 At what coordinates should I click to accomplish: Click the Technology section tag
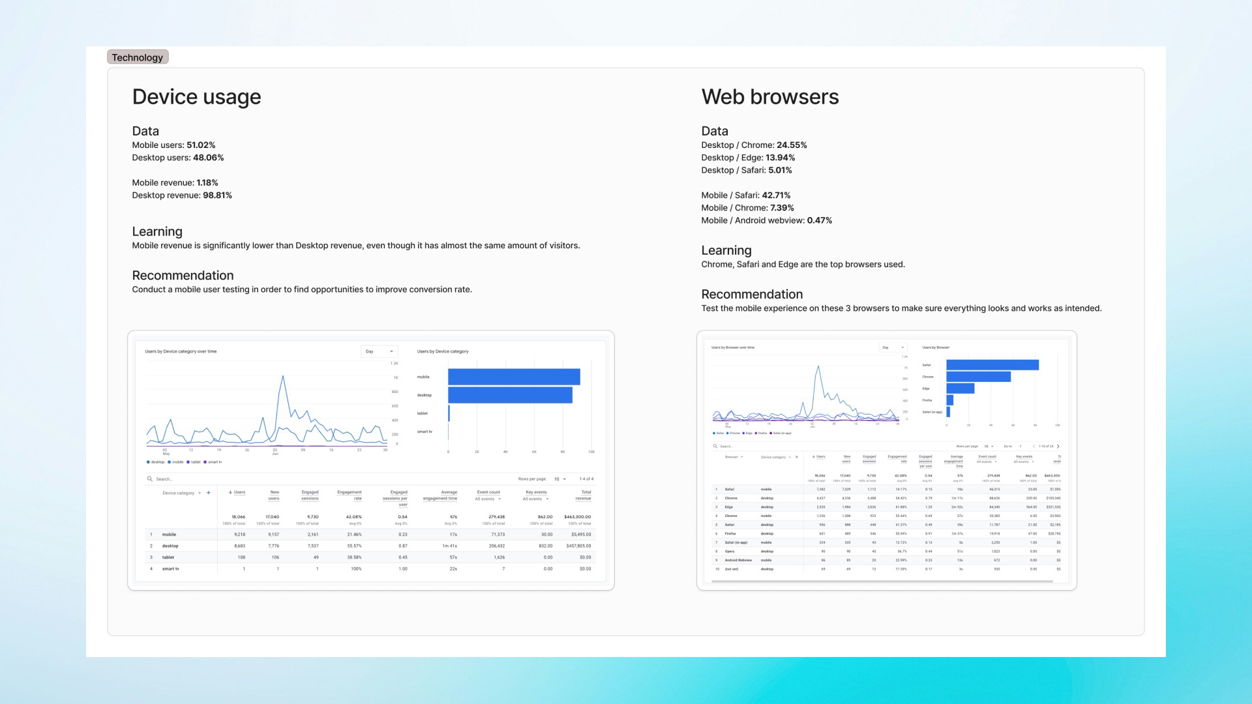click(138, 57)
